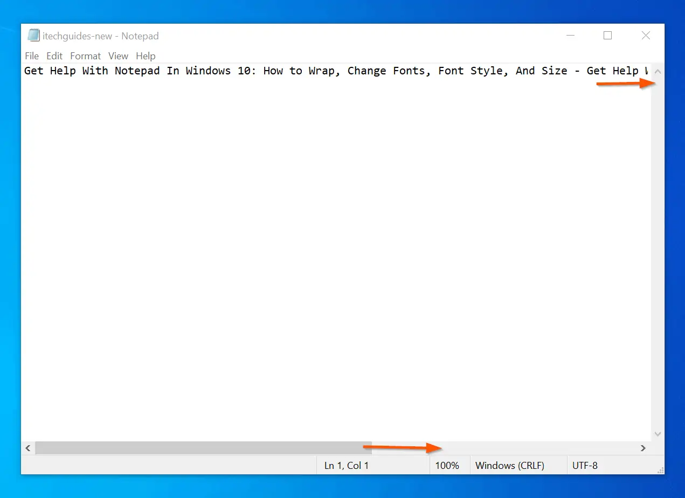Screen dimensions: 685x498
Task: Open the File menu
Action: coord(32,56)
